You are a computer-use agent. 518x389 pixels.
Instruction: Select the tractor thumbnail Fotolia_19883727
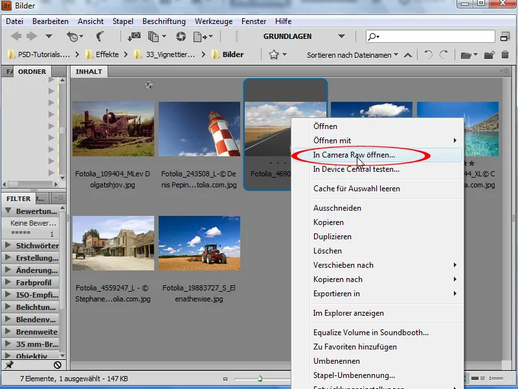click(199, 243)
